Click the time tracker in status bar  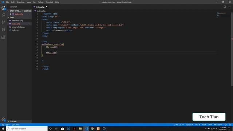[16, 124]
